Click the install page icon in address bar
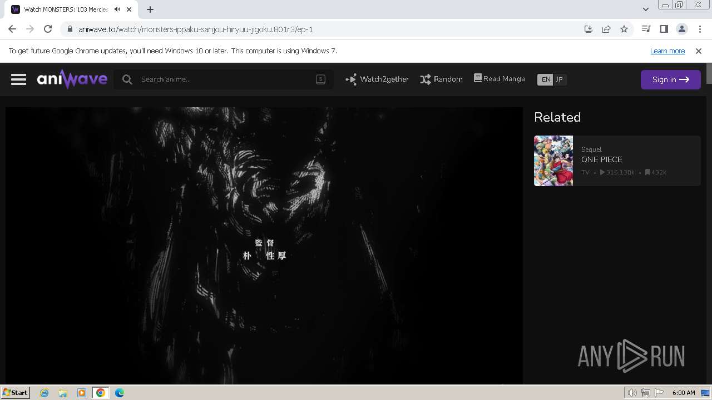The height and width of the screenshot is (400, 712). 588,29
